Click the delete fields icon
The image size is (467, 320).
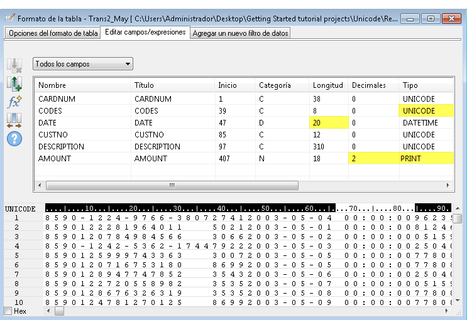point(14,66)
